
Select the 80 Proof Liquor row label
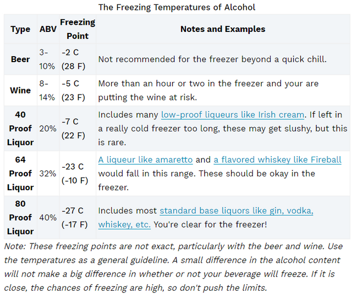coord(20,218)
